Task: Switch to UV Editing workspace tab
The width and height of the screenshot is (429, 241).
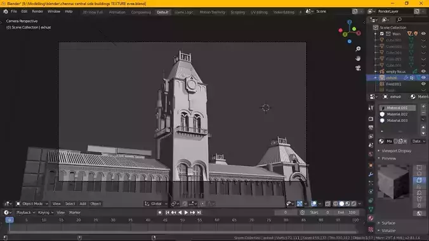Action: (259, 12)
